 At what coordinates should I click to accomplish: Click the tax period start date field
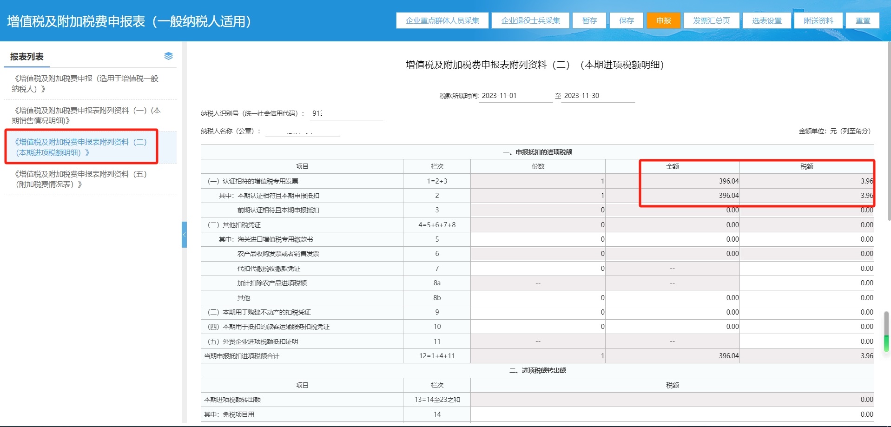(x=515, y=96)
